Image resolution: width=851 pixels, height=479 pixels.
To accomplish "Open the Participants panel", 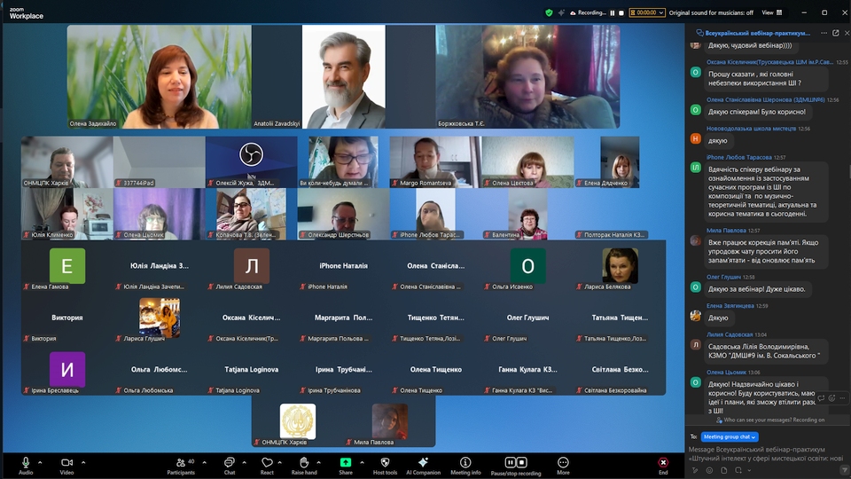I will click(x=181, y=466).
